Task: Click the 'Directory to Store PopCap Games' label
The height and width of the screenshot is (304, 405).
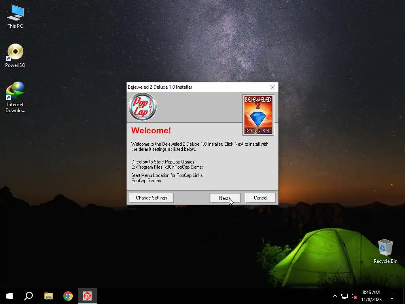Action: point(163,162)
